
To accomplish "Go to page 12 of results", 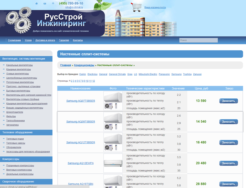I will pos(93,81).
